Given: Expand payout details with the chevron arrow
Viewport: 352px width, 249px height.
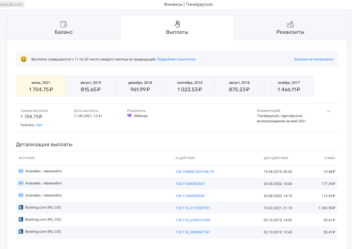Looking at the screenshot, I should coord(328,111).
